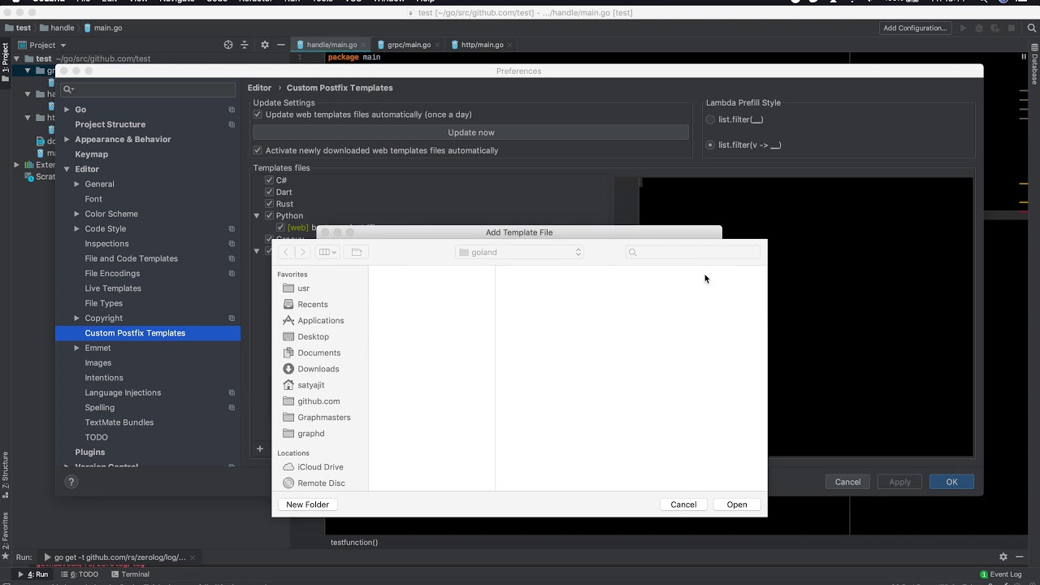The width and height of the screenshot is (1040, 585).
Task: Click New Folder in file dialog
Action: [x=307, y=505]
